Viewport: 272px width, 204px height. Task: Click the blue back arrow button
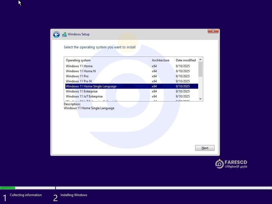(x=56, y=35)
